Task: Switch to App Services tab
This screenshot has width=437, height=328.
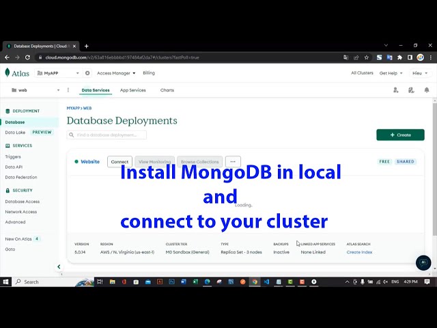Action: pyautogui.click(x=133, y=90)
